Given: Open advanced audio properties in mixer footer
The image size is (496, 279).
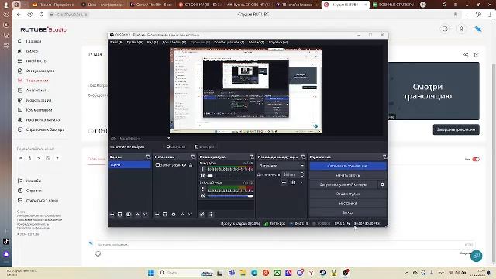Looking at the screenshot, I should 202,215.
